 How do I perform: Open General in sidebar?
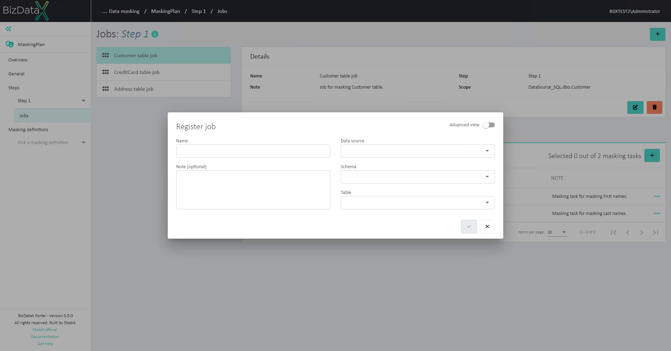[x=16, y=74]
